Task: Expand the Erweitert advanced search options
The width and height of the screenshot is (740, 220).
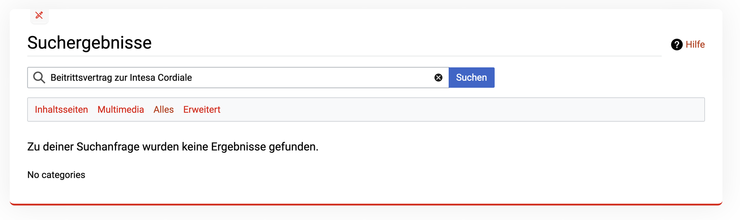Action: coord(202,110)
